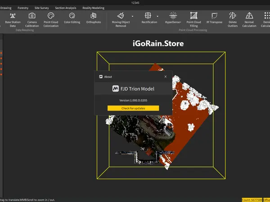This screenshot has width=270, height=202.
Task: Activate the HyperDense+ tool
Action: [173, 18]
